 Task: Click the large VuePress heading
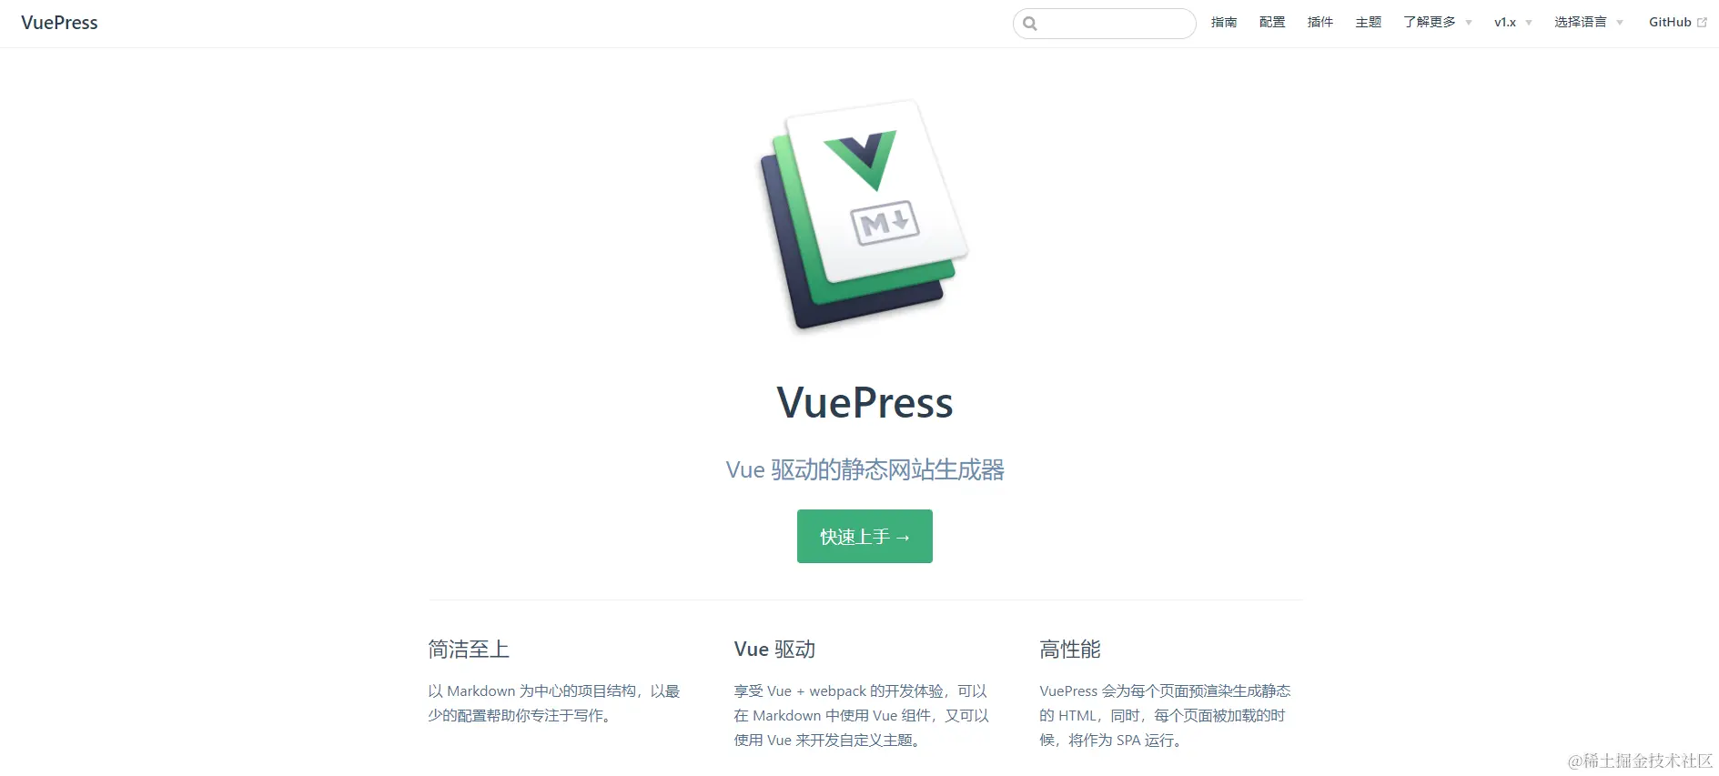pyautogui.click(x=865, y=403)
